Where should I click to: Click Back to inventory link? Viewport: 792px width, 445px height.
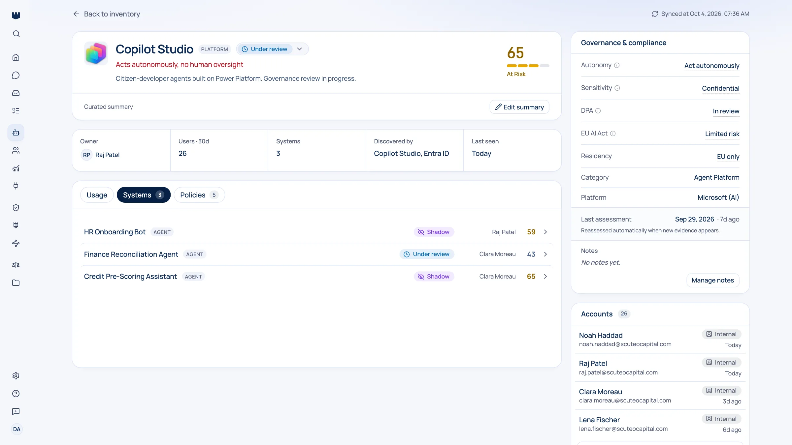(106, 14)
